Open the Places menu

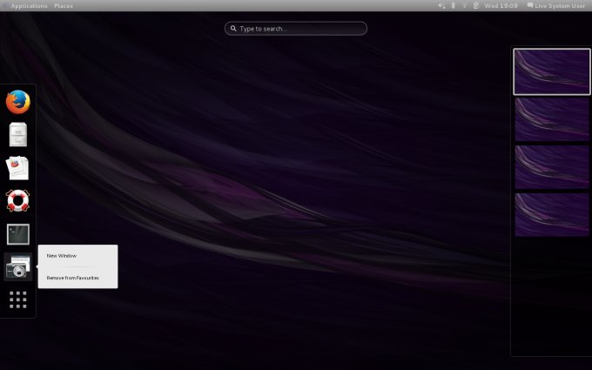[x=64, y=5]
